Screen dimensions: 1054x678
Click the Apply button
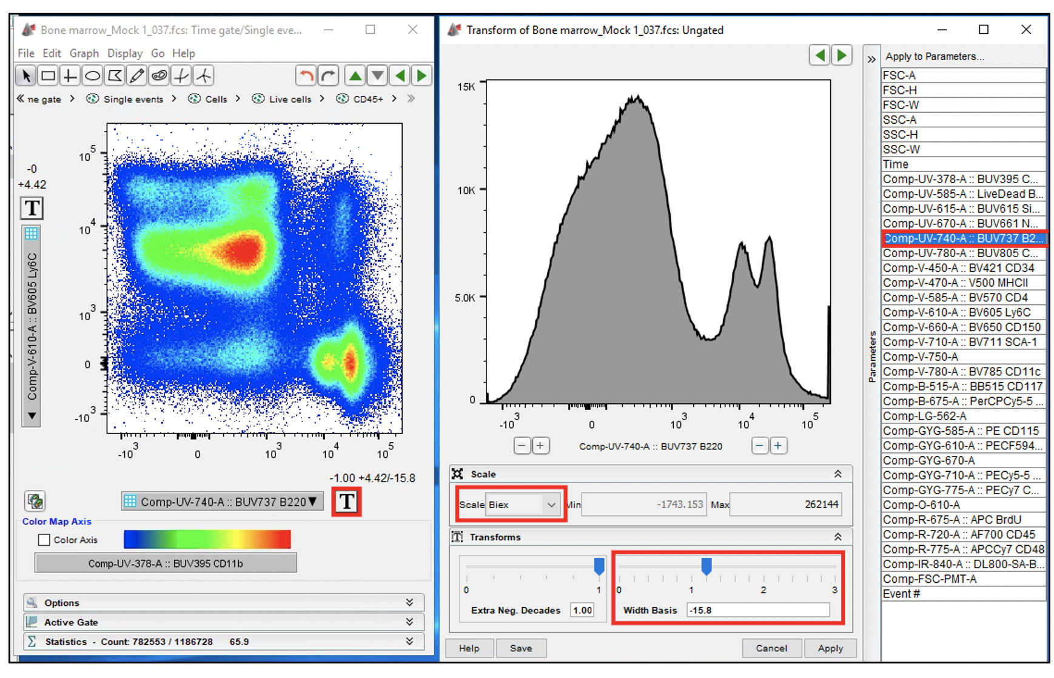pos(830,648)
